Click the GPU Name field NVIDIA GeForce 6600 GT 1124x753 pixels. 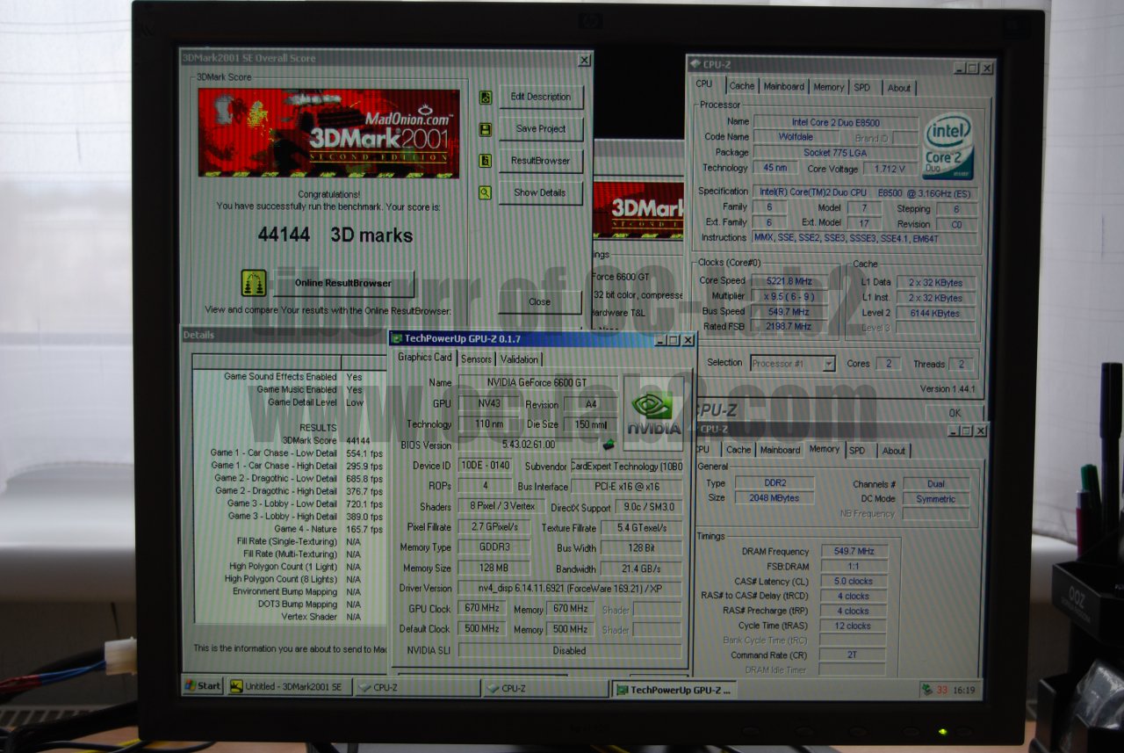(x=538, y=382)
